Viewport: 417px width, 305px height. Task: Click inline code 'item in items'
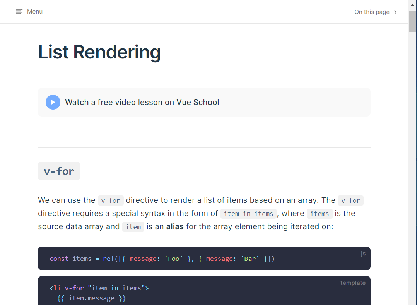248,214
